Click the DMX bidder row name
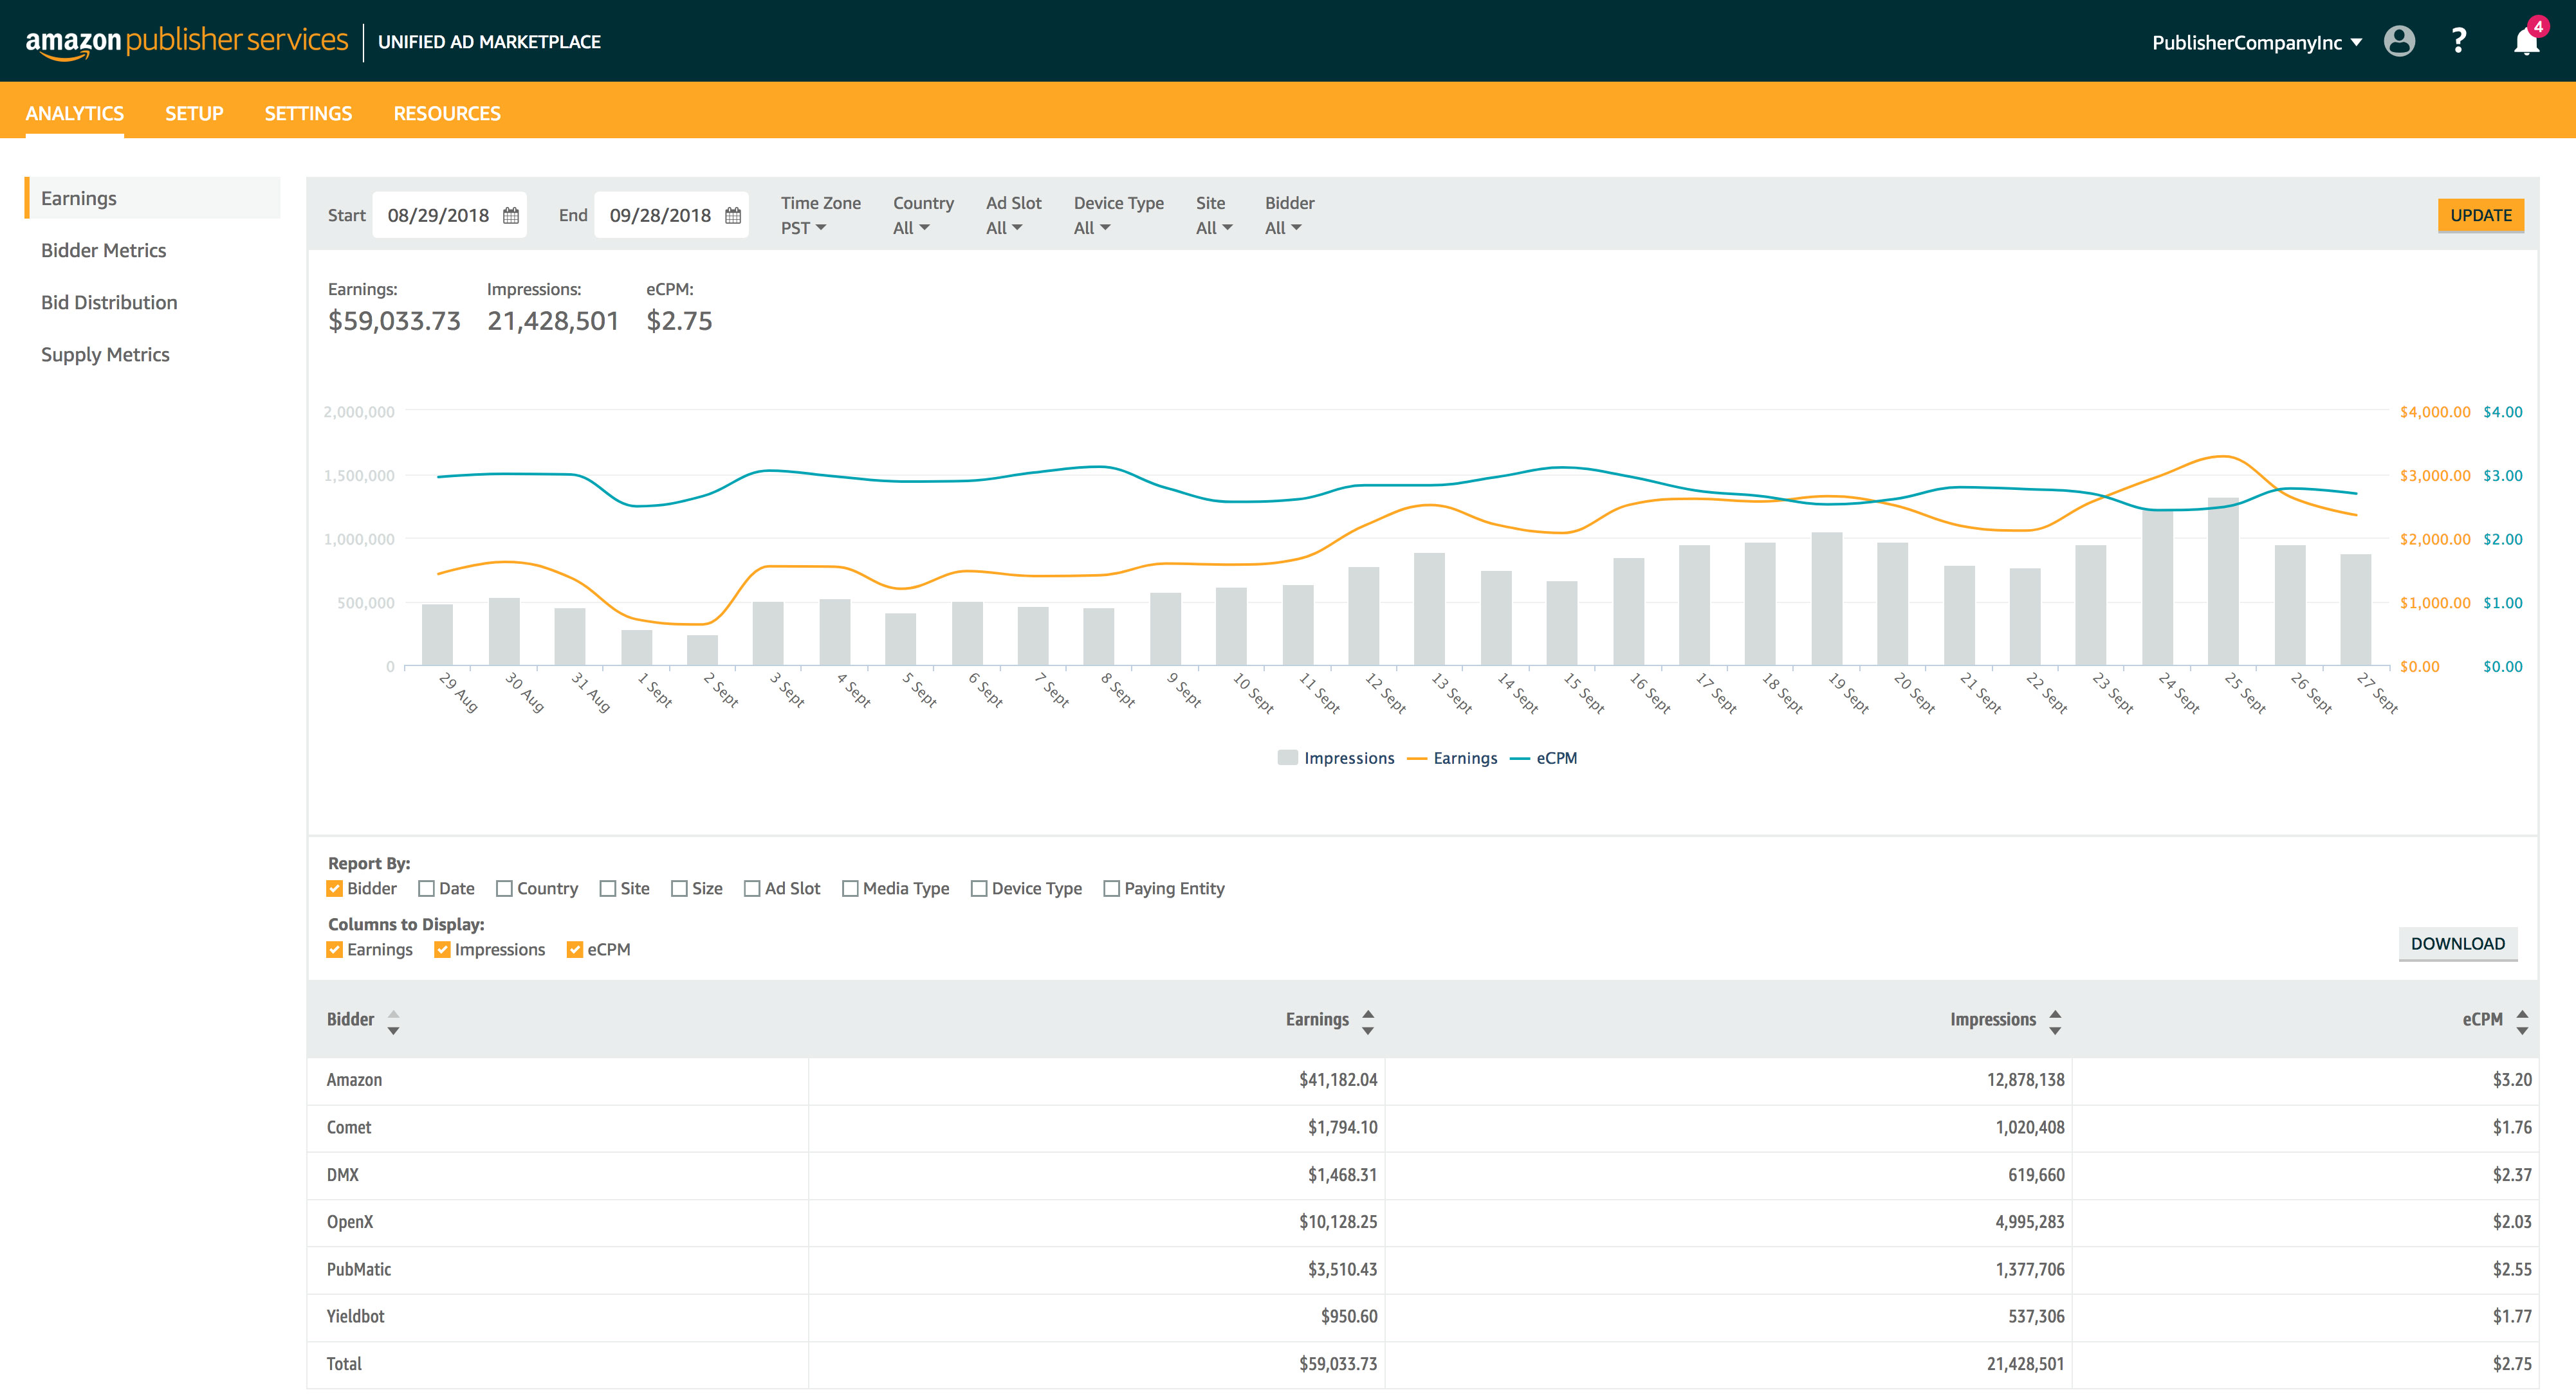2576x1399 pixels. coord(342,1175)
